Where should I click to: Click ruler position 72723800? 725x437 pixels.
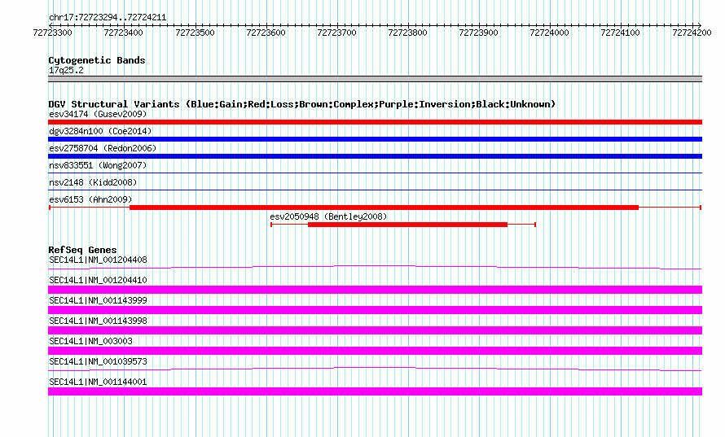click(x=408, y=33)
